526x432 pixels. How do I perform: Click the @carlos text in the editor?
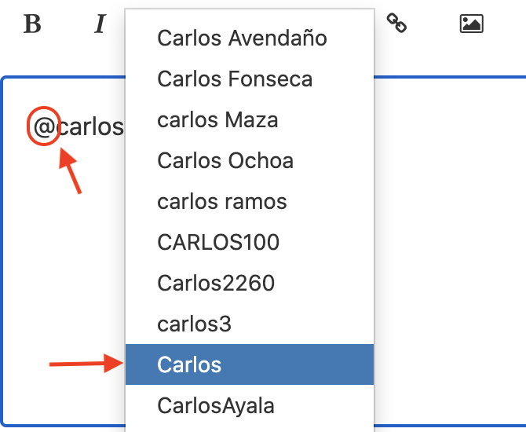tap(79, 127)
